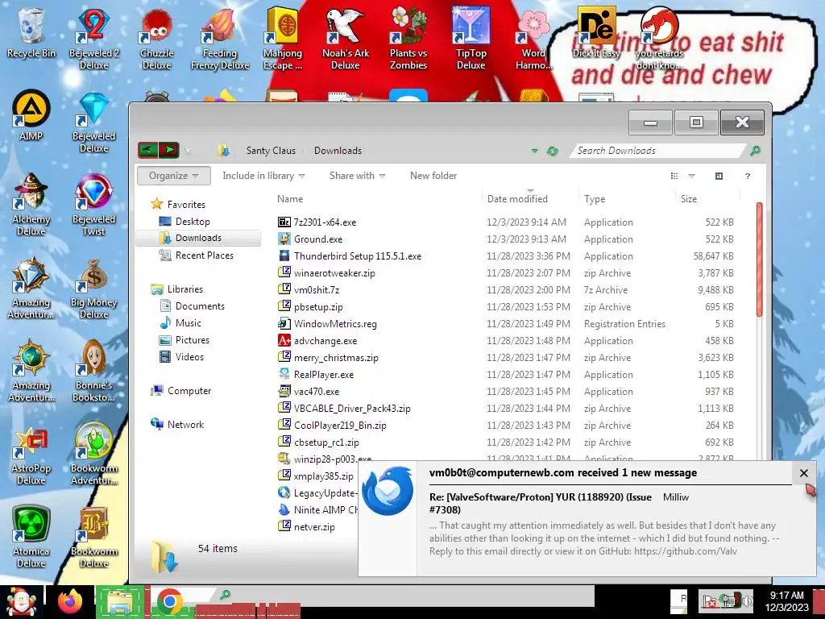Launch TipTop Deluxe desktop shortcut
Viewport: 825px width, 619px height.
(x=471, y=39)
